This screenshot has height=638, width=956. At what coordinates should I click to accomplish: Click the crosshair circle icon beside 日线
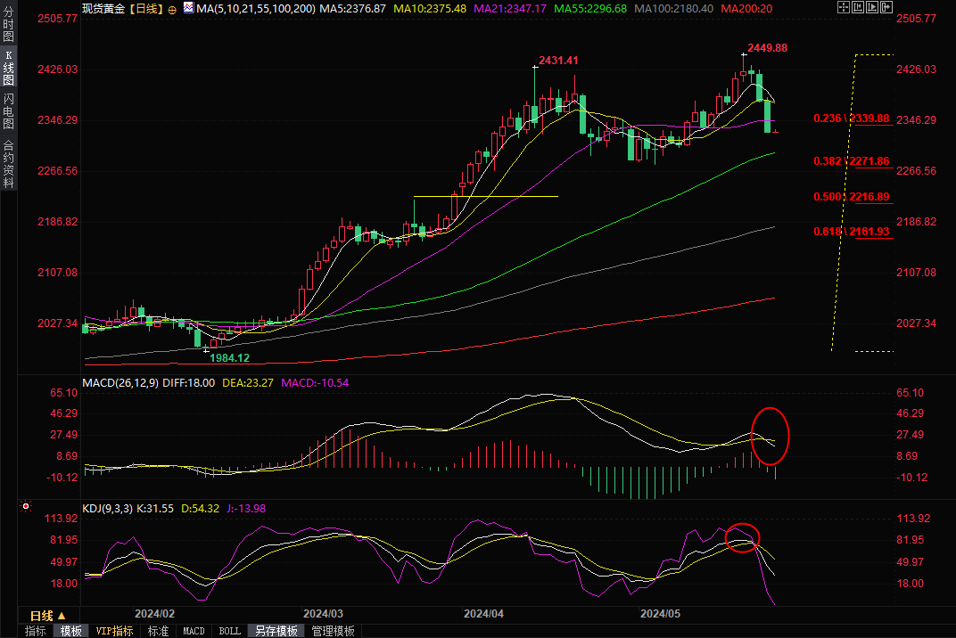click(x=172, y=9)
